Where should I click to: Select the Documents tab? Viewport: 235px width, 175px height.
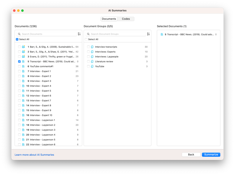109,19
